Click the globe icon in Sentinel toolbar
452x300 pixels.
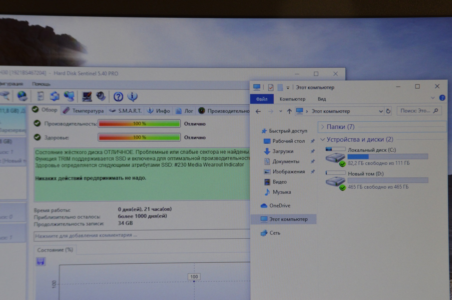coord(22,96)
